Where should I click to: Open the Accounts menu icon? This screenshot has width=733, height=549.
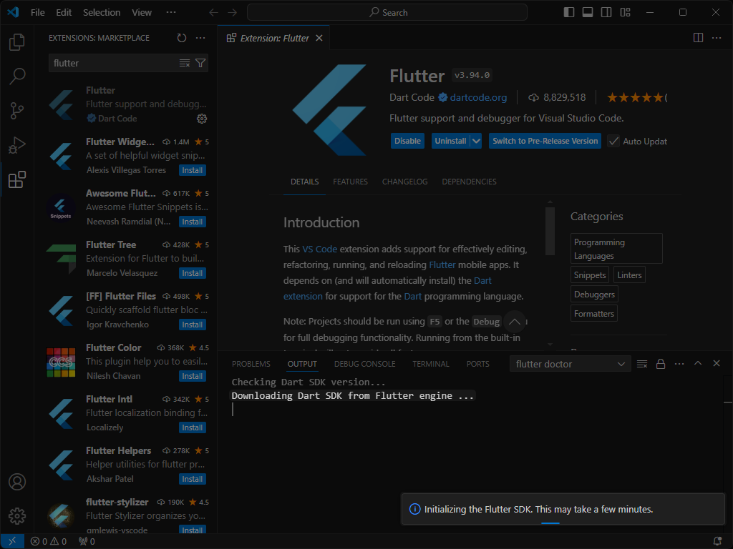pyautogui.click(x=17, y=482)
